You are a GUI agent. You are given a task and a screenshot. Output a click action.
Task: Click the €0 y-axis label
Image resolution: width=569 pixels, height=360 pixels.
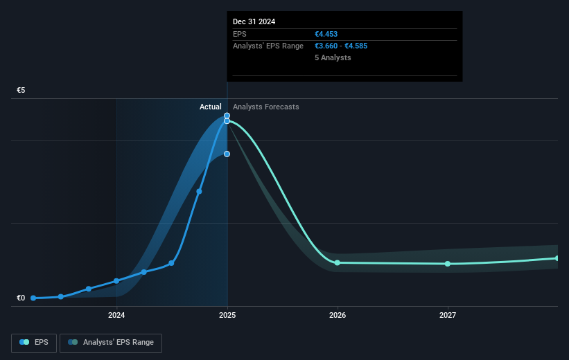coord(21,298)
